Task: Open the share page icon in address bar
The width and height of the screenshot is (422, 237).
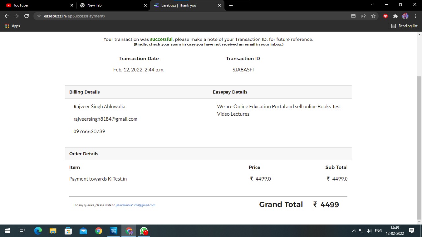Action: pos(363,16)
